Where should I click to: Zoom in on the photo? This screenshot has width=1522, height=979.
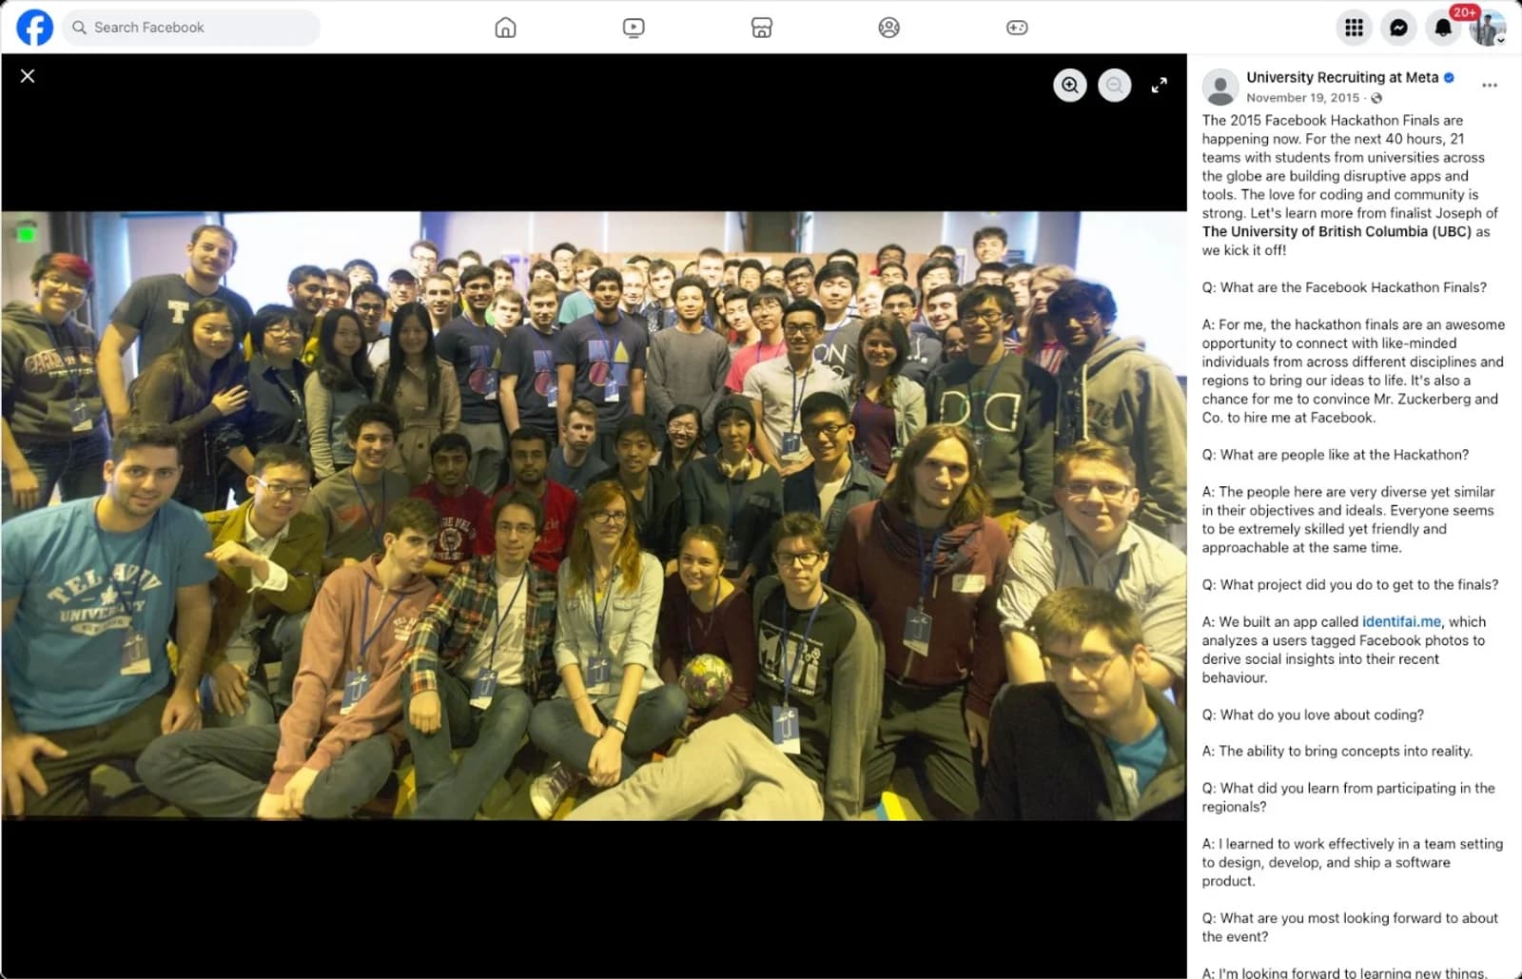tap(1070, 86)
